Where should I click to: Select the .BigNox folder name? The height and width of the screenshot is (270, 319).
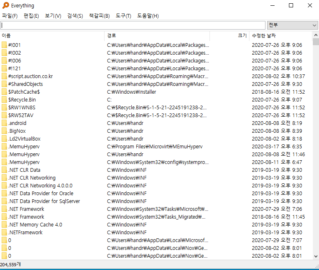(17, 131)
